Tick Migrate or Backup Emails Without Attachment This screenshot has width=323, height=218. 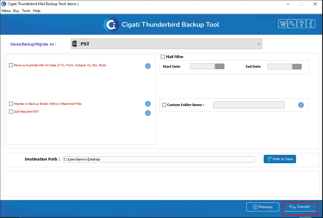[11, 104]
